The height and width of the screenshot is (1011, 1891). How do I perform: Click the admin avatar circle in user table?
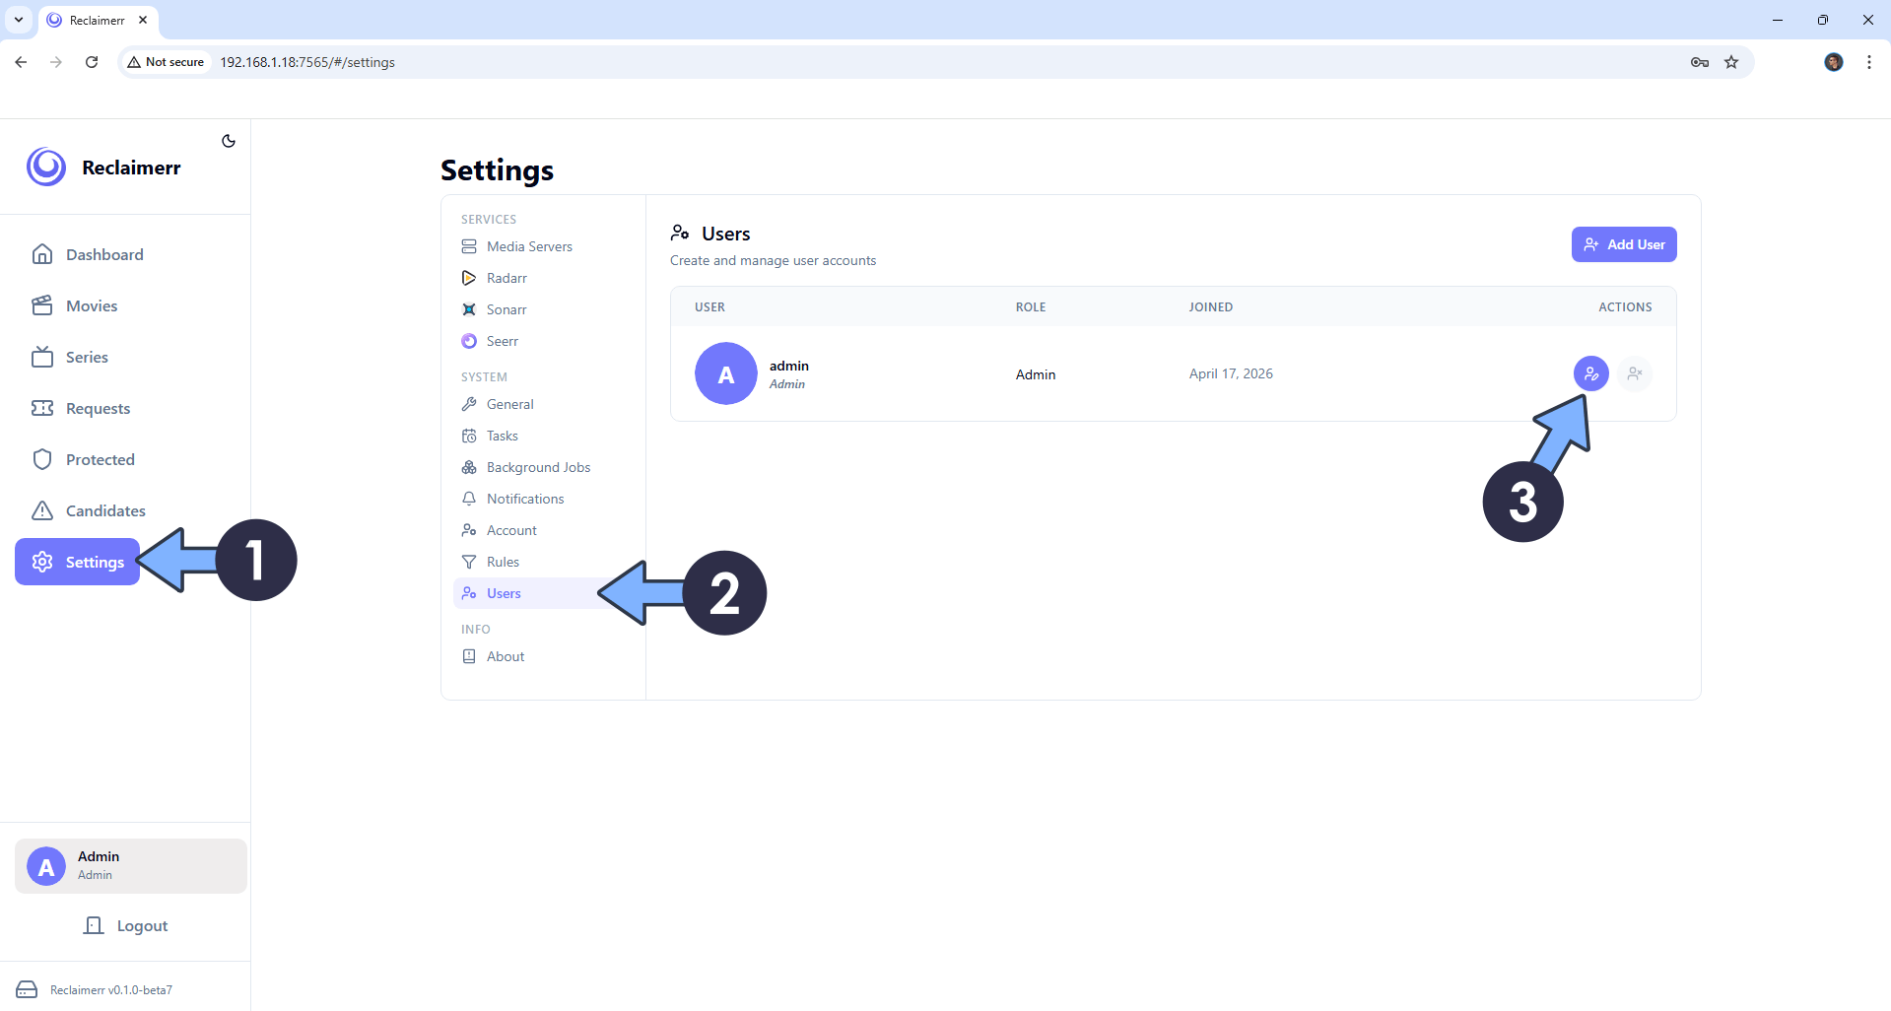pyautogui.click(x=725, y=373)
